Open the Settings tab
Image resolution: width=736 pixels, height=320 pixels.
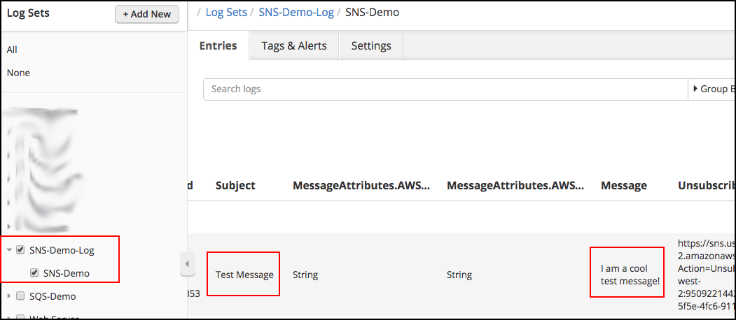371,46
